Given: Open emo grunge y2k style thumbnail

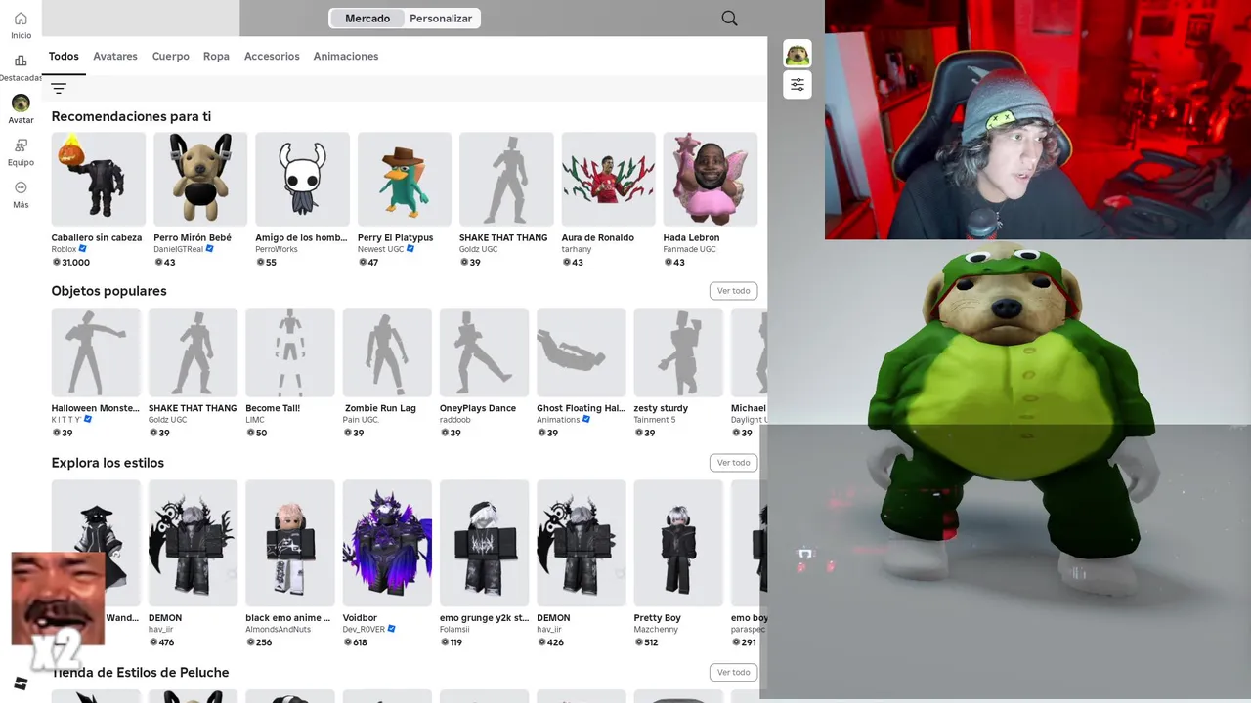Looking at the screenshot, I should 484,543.
